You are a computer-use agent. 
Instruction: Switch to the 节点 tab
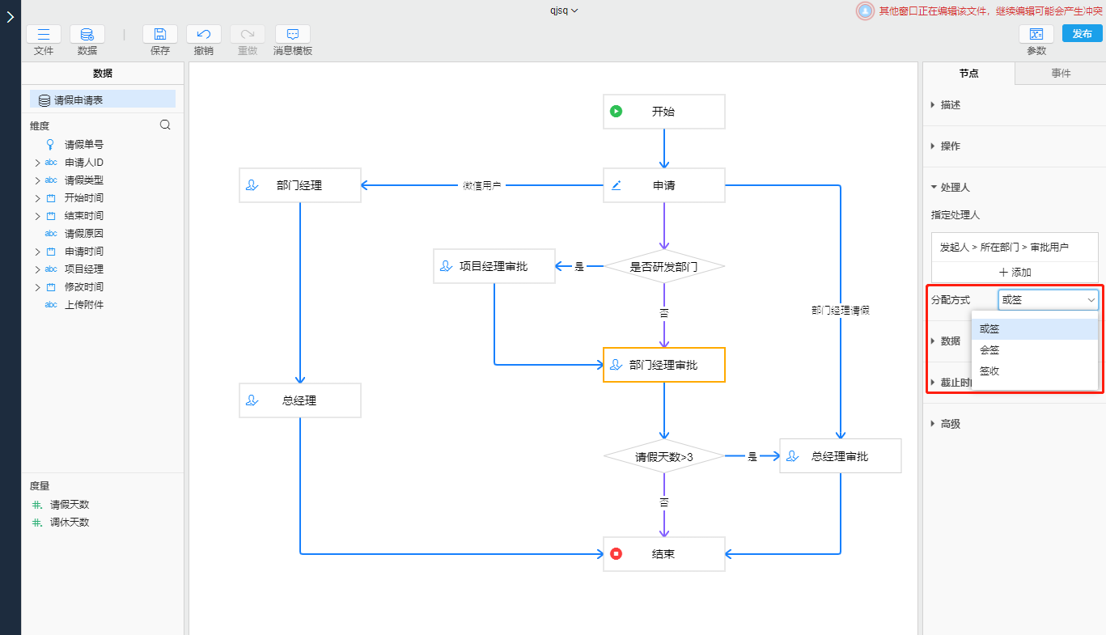(x=968, y=74)
